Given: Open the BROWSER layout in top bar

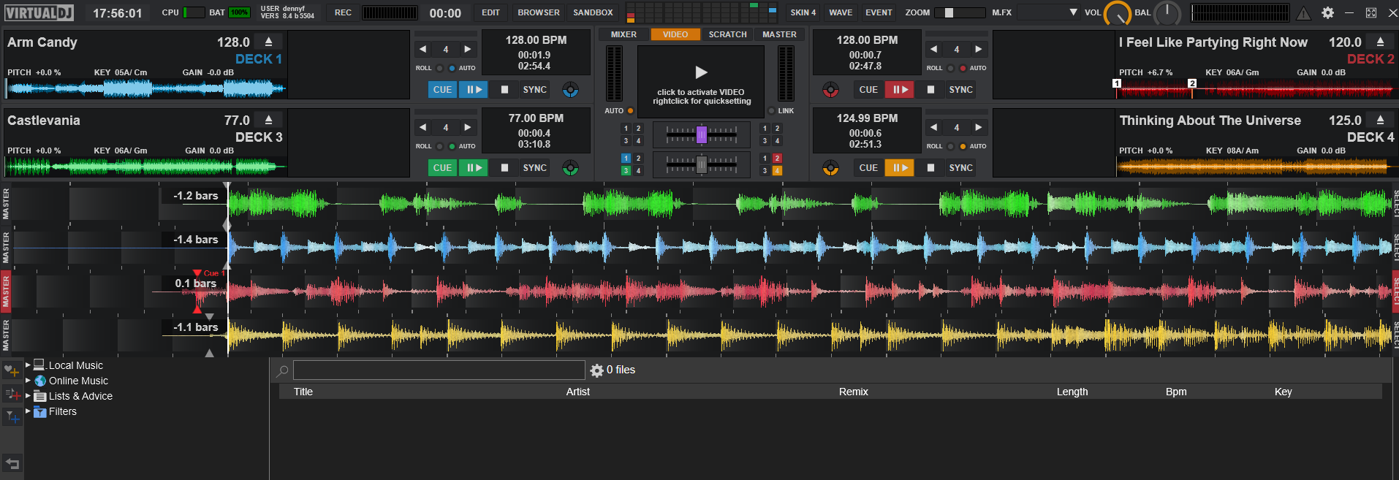Looking at the screenshot, I should tap(539, 12).
